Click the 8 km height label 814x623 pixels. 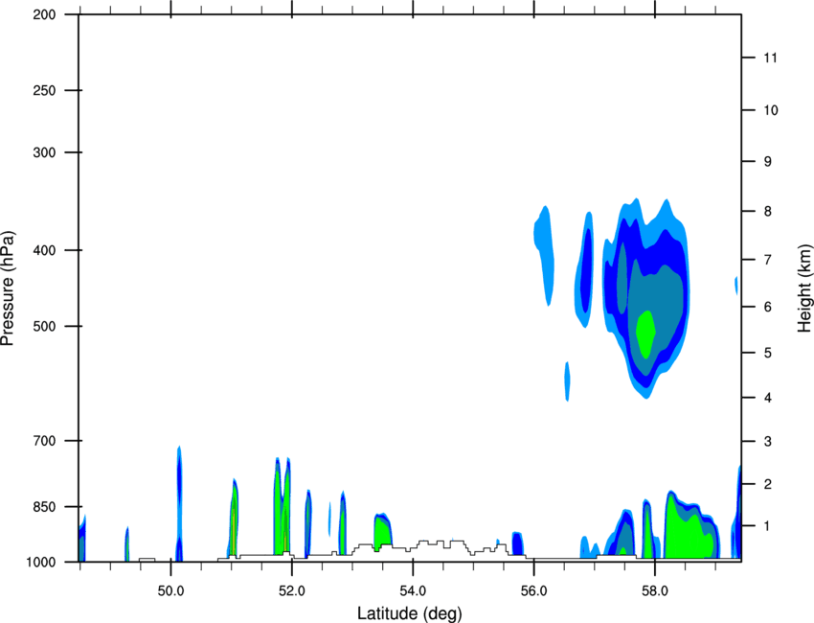768,212
